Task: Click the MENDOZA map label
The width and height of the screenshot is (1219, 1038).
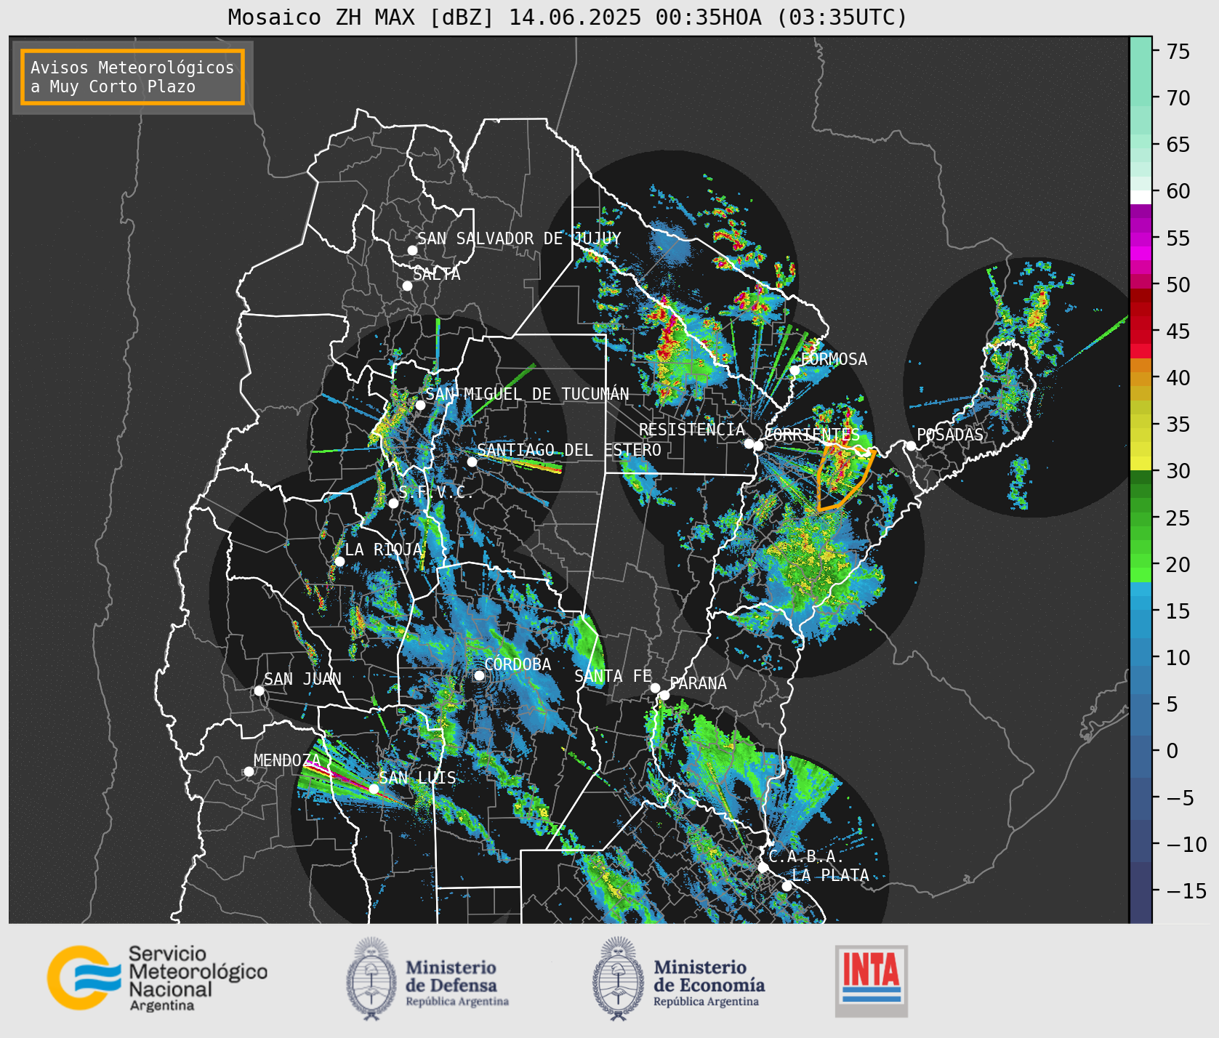Action: point(287,760)
